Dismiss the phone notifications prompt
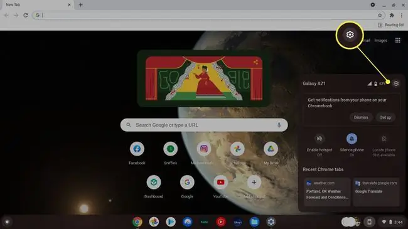The image size is (408, 229). click(x=361, y=117)
